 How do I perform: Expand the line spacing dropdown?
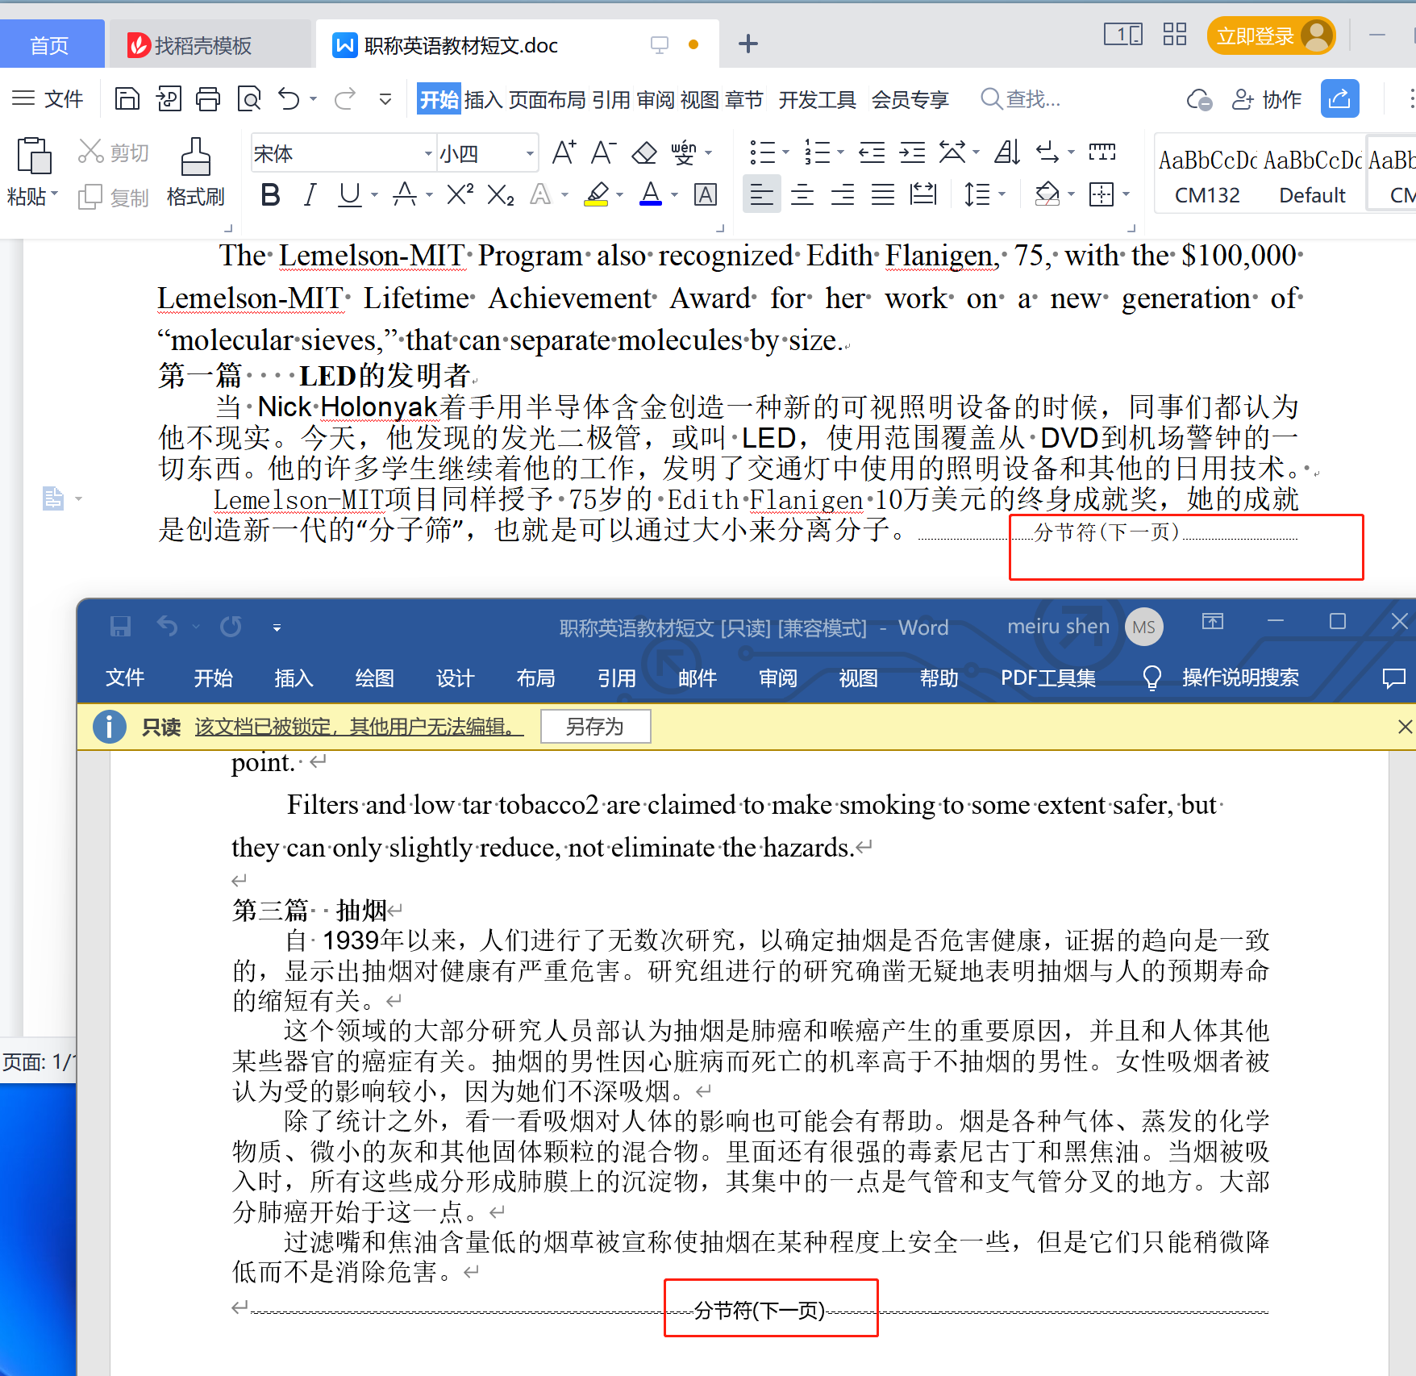[1000, 194]
